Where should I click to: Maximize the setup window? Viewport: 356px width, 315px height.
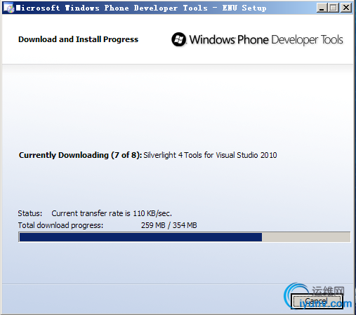coord(334,8)
